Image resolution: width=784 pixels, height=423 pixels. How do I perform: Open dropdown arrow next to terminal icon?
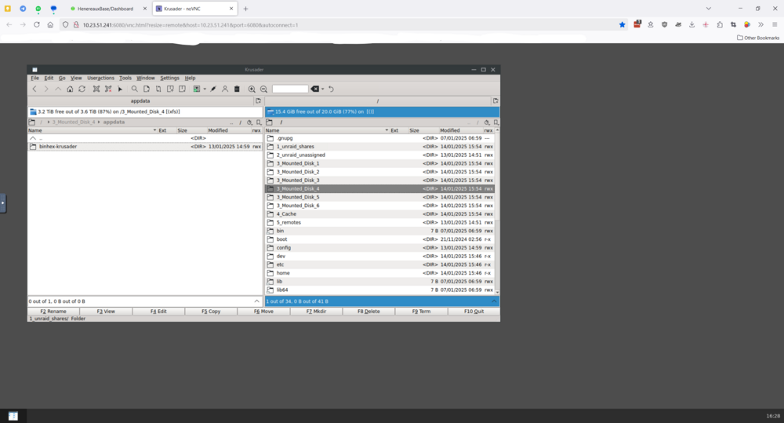[x=205, y=89]
